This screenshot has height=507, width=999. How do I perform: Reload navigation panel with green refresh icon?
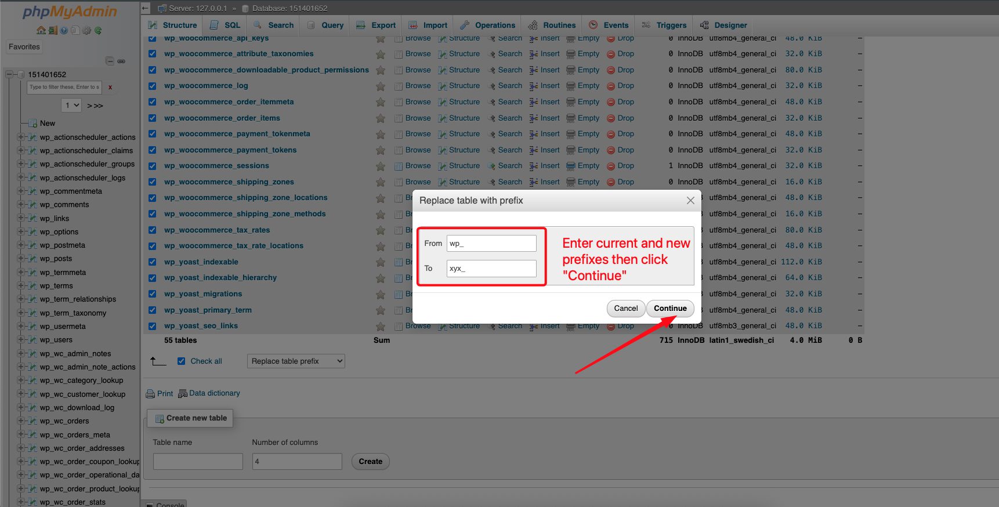pyautogui.click(x=98, y=30)
